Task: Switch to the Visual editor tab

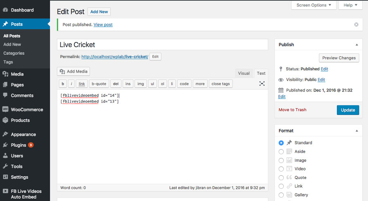Action: (244, 74)
